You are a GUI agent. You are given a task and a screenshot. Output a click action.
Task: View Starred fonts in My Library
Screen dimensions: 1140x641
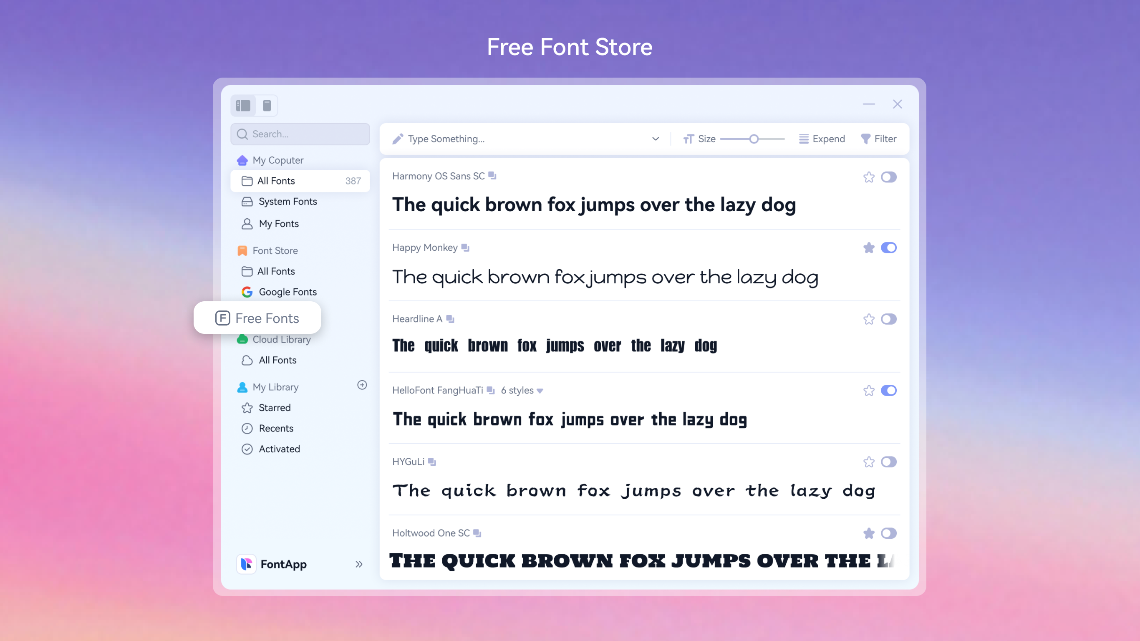[275, 407]
